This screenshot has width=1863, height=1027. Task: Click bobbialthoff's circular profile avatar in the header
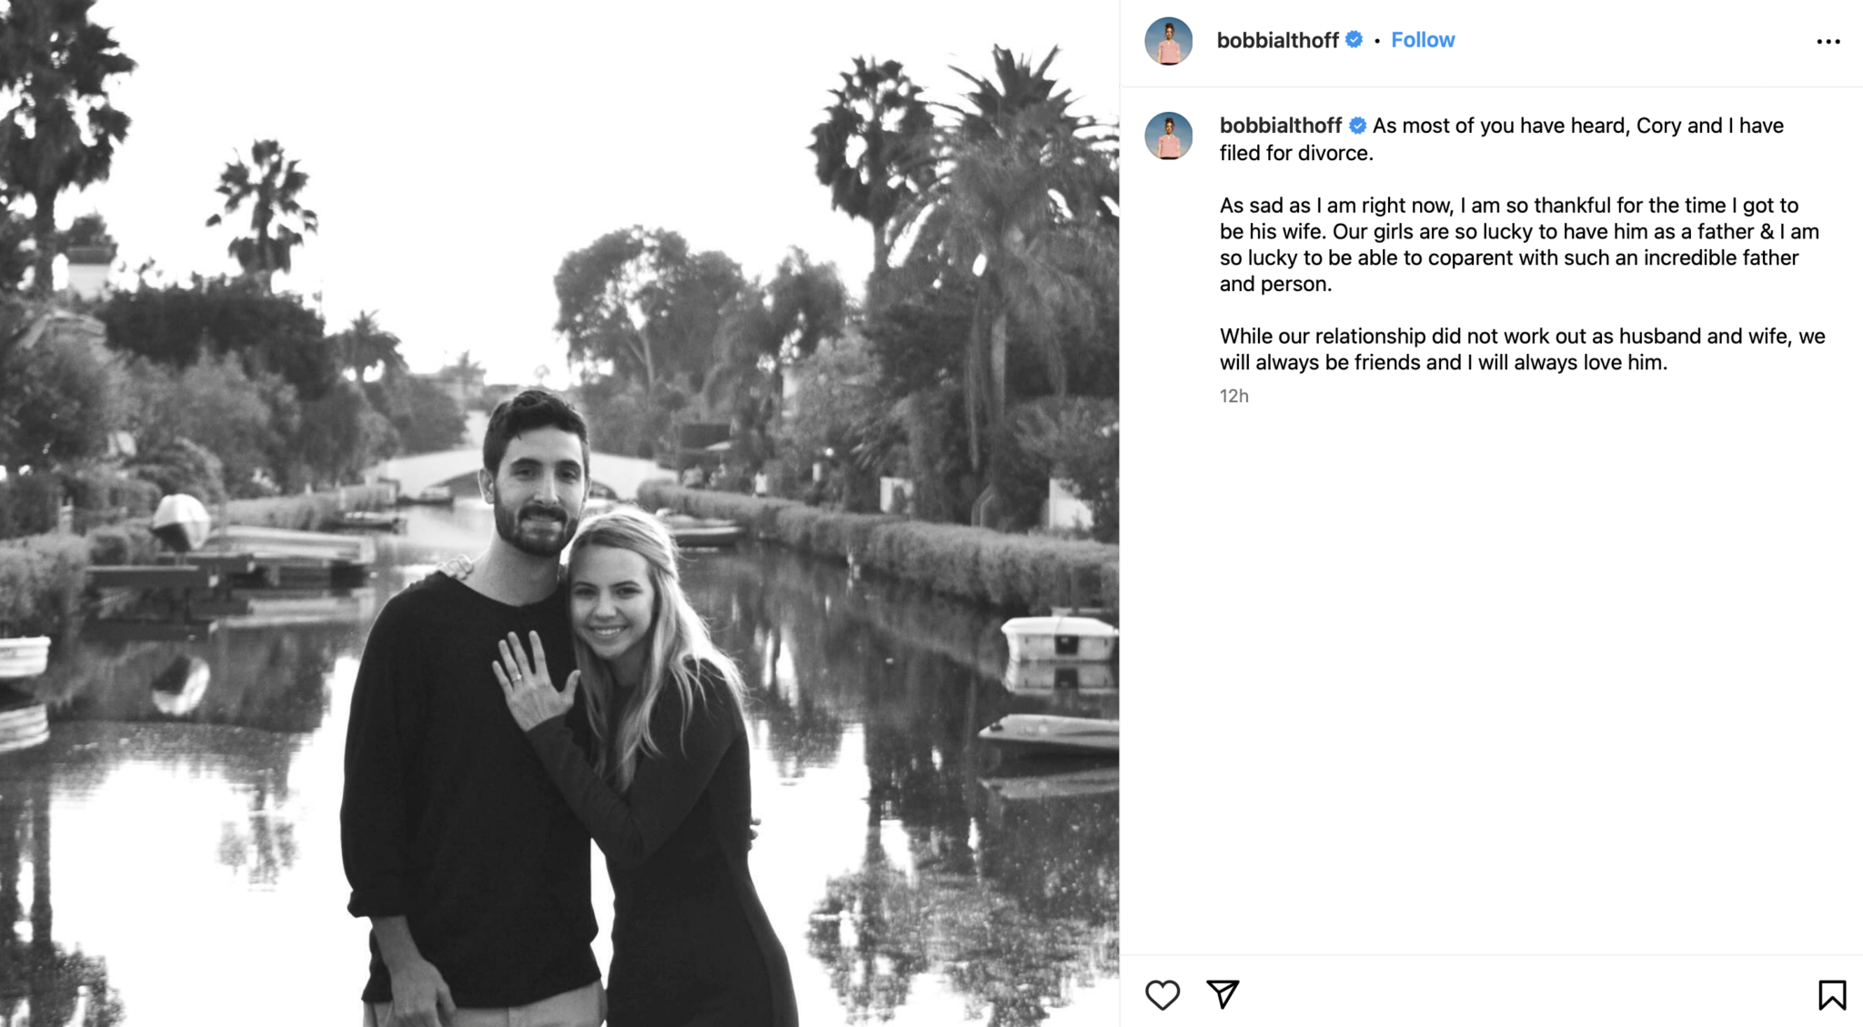pyautogui.click(x=1168, y=40)
